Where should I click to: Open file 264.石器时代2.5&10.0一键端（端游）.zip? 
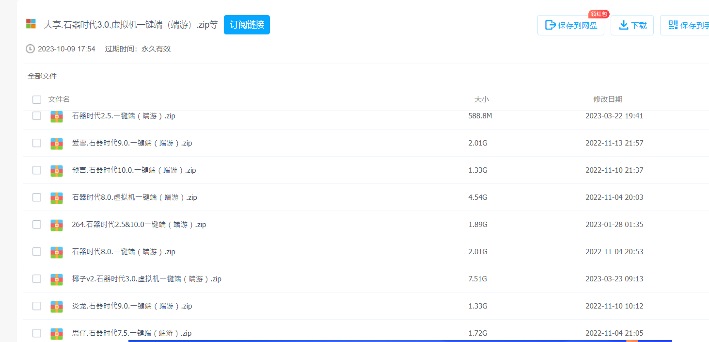tap(139, 225)
